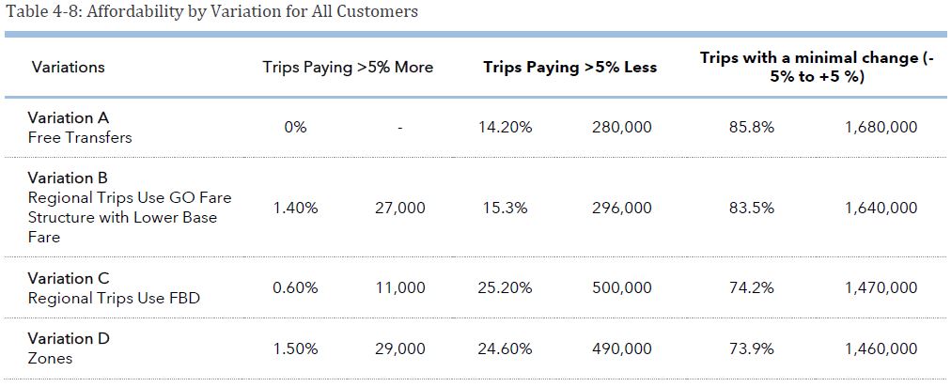Select the Variations column header
Screen dimensions: 951x387
[68, 67]
